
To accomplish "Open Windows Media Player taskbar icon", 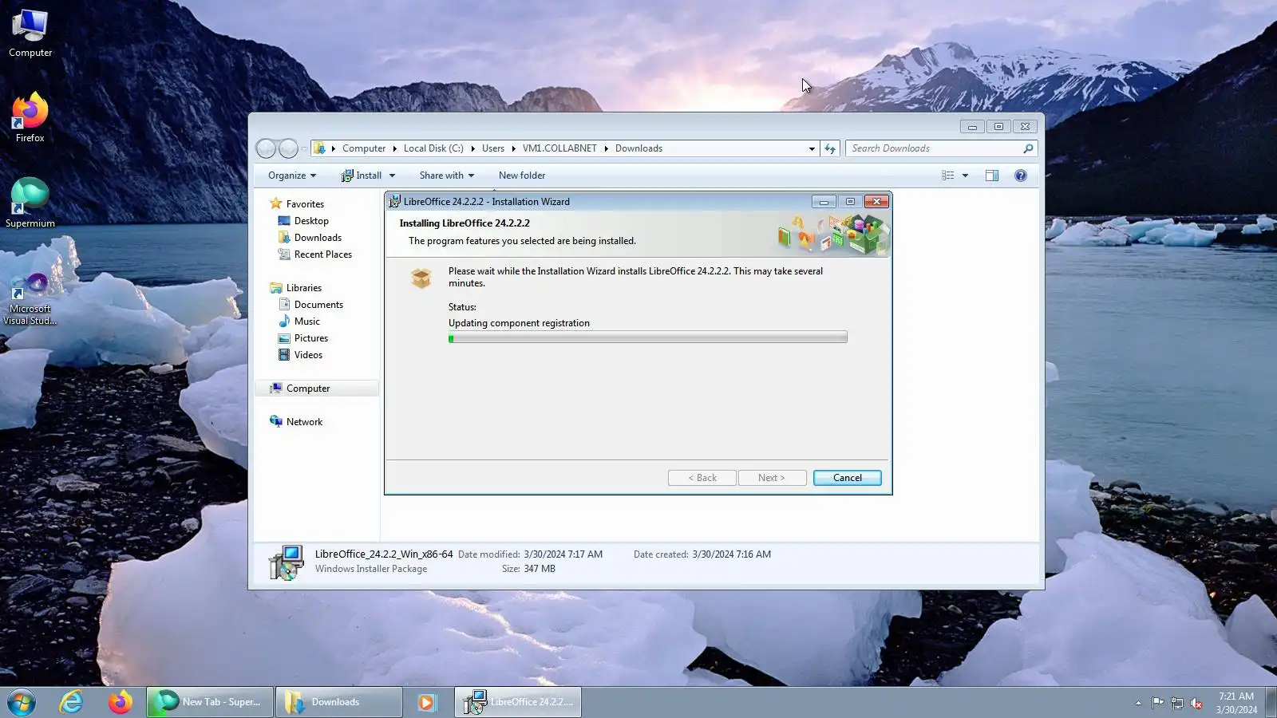I will tap(426, 702).
